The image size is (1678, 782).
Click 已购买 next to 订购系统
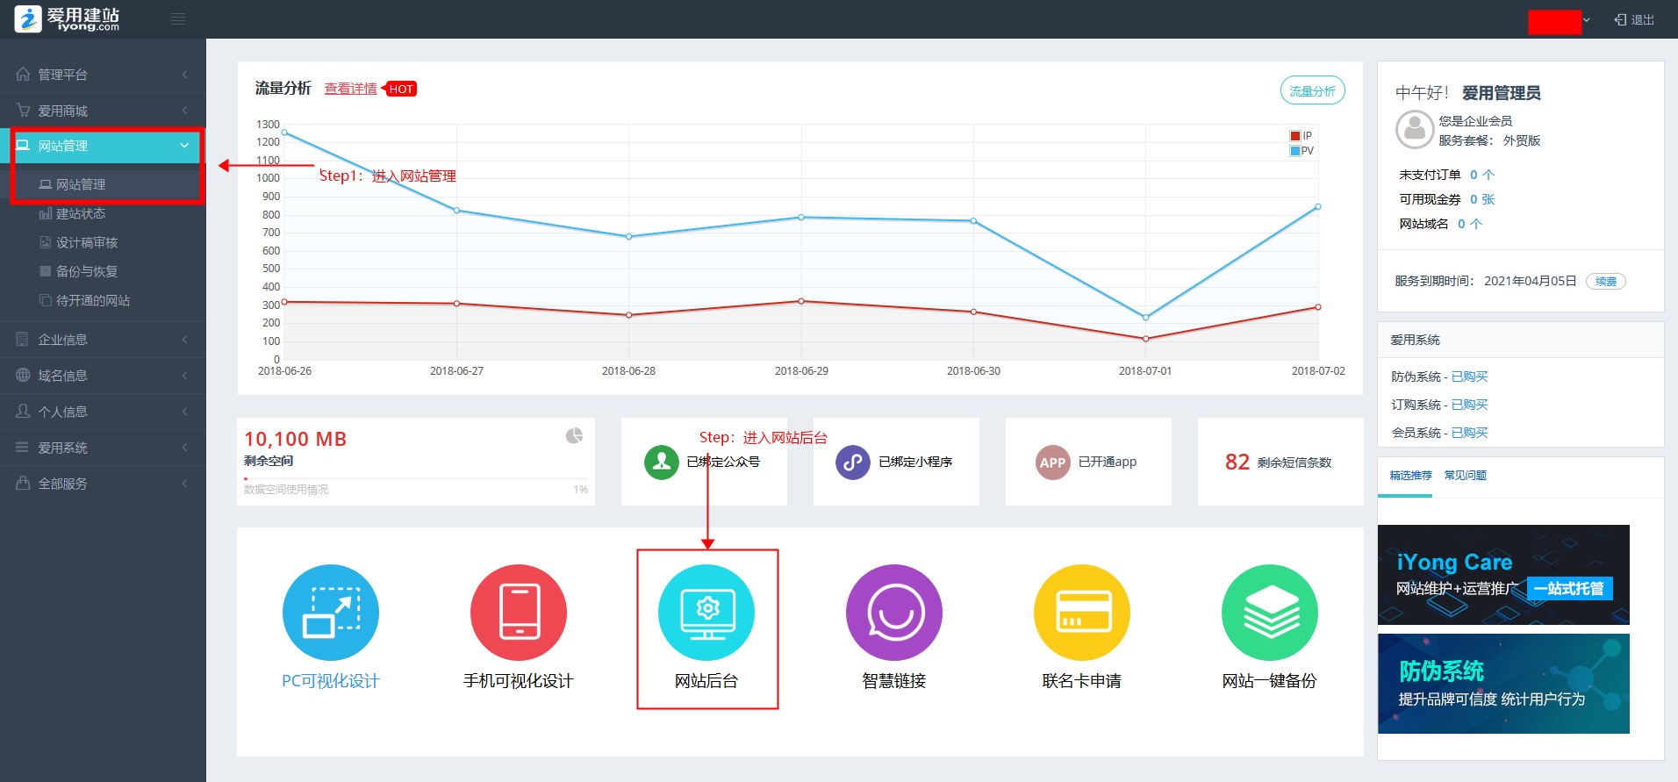tap(1470, 405)
